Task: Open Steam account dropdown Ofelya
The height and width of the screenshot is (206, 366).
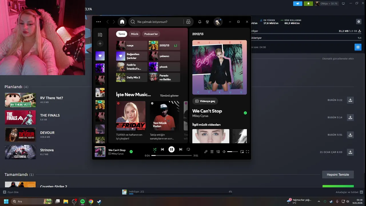Action: [326, 3]
